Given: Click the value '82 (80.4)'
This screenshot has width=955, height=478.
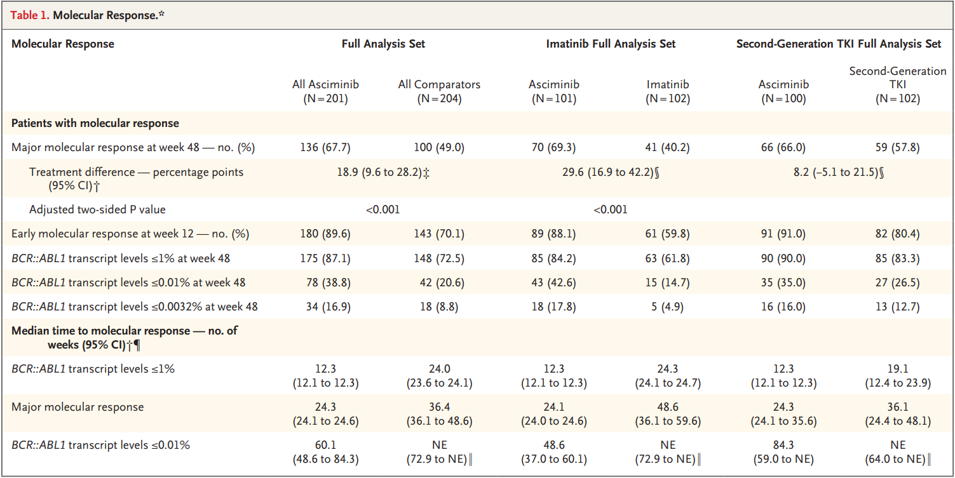Looking at the screenshot, I should click(898, 234).
